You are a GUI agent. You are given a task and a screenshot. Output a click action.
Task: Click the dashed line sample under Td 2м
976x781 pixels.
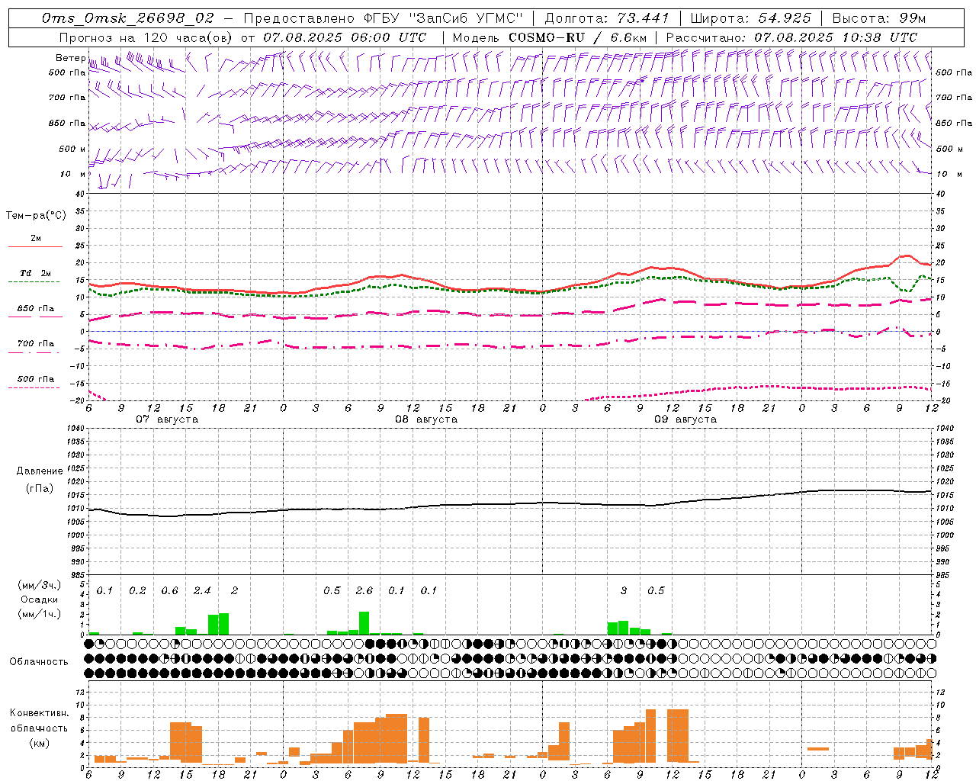tap(35, 282)
